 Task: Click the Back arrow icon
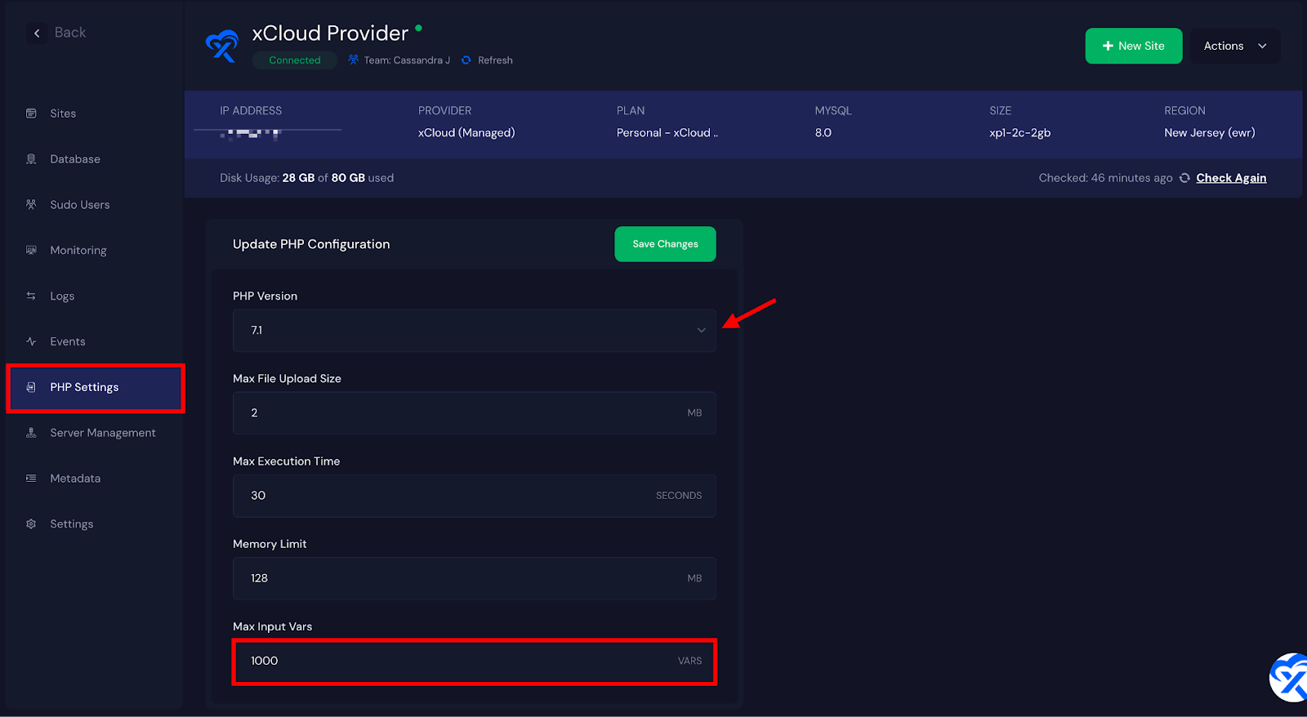point(37,33)
